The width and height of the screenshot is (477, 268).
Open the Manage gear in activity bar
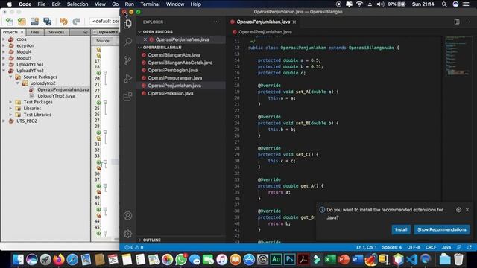pyautogui.click(x=127, y=234)
